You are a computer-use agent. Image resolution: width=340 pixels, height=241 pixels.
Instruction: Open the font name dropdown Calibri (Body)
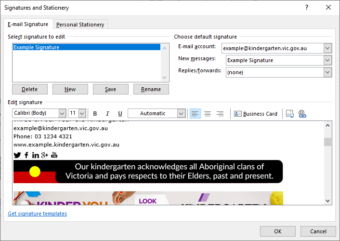(62, 113)
